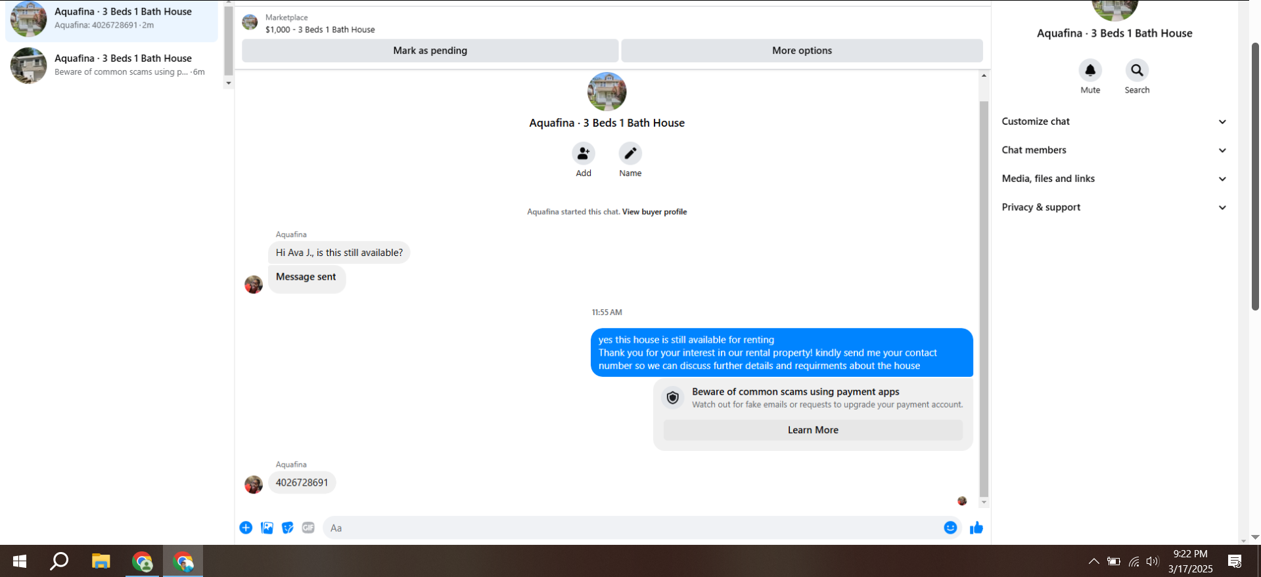Click the house thumbnail of the 2m-old chat
The width and height of the screenshot is (1261, 577).
point(29,18)
